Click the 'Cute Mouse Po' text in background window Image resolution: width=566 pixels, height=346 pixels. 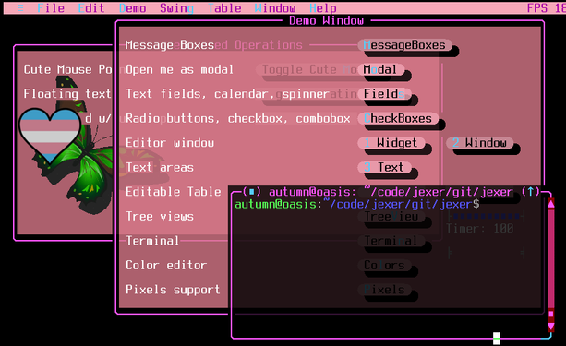[x=67, y=69]
